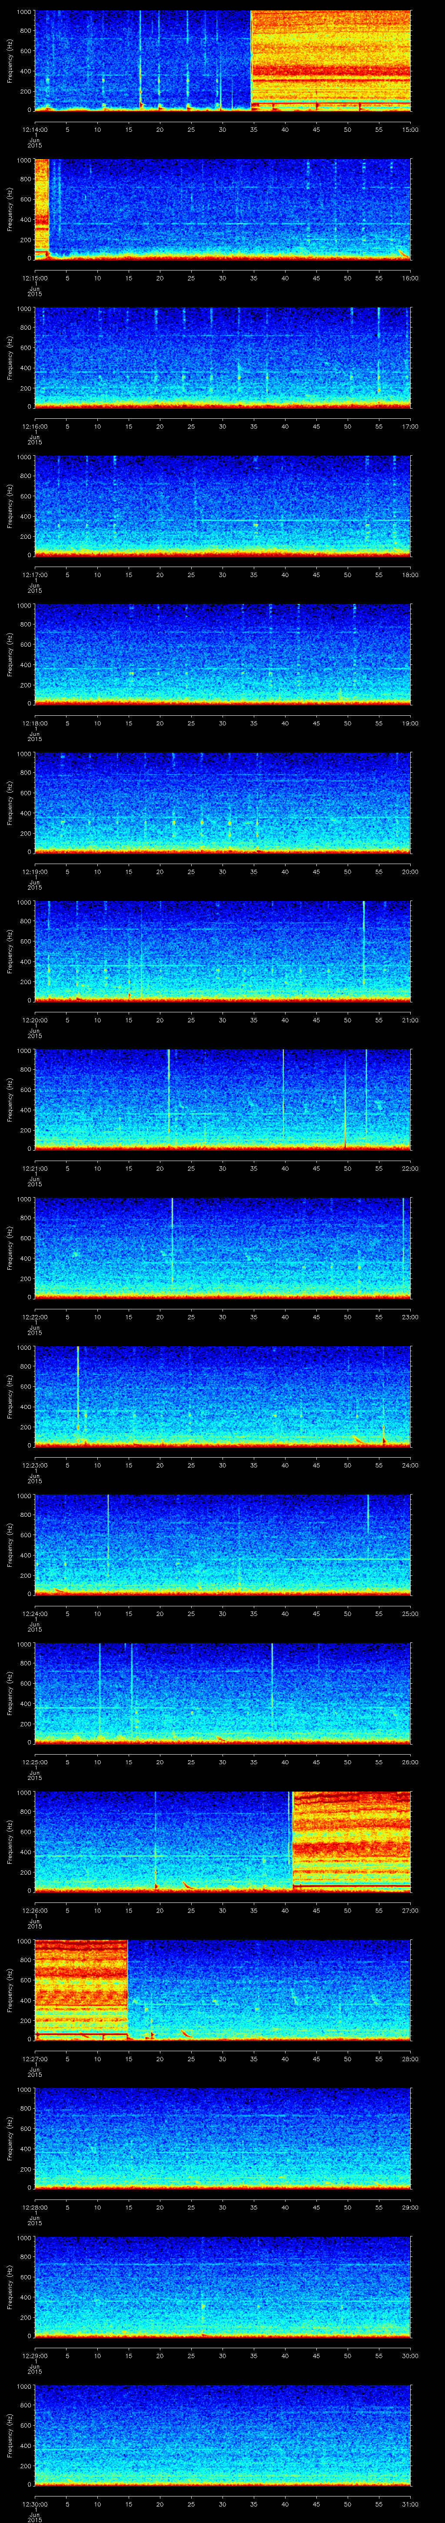Image resolution: width=445 pixels, height=2523 pixels.
Task: Click the 12:22:00 start time label
Action: (35, 1317)
